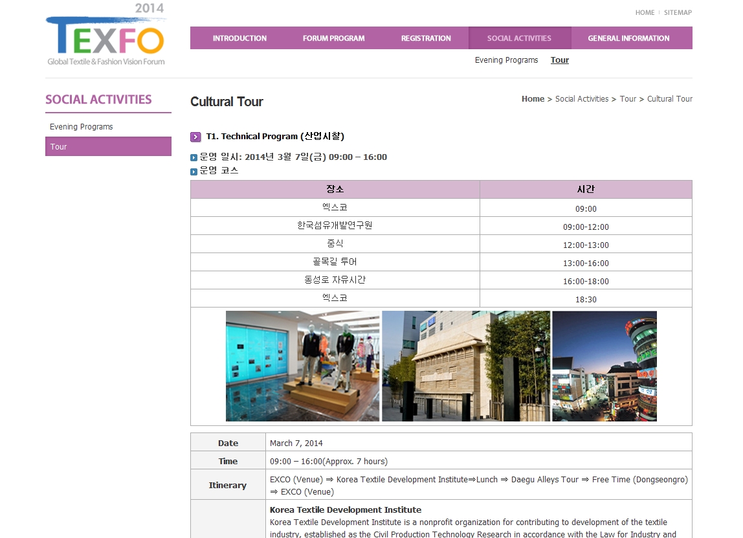The image size is (743, 538).
Task: Open the GENERAL INFORMATION menu
Action: (x=629, y=38)
